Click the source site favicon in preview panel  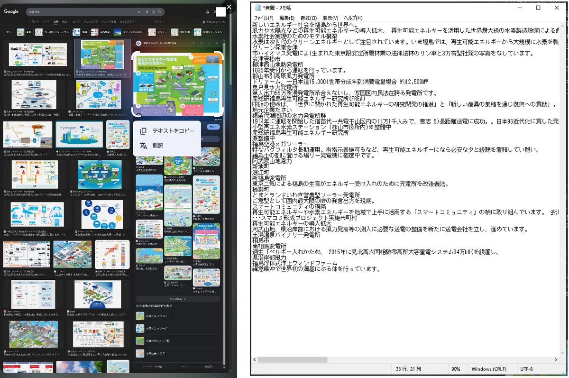[138, 43]
